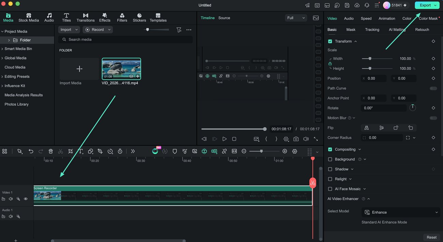Click the Undo icon in timeline toolbar
This screenshot has width=443, height=242.
[31, 151]
